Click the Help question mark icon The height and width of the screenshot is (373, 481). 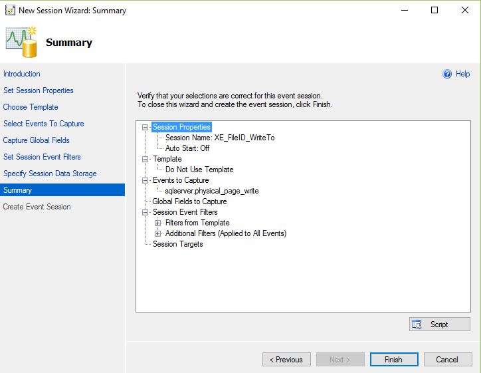point(447,74)
